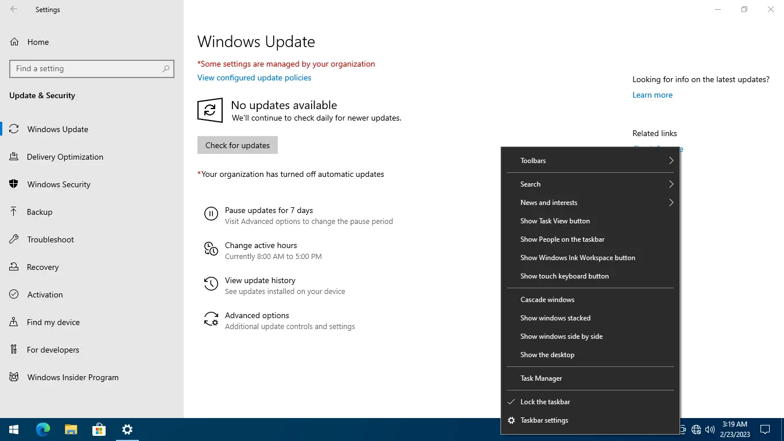This screenshot has height=441, width=784.
Task: Choose Cascade windows from the menu
Action: (x=590, y=300)
